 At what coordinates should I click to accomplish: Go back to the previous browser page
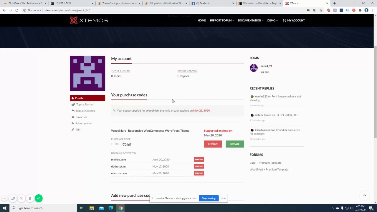pos(4,10)
